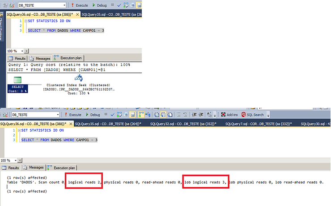Open DB_TESTE database dropdown in upper window
This screenshot has width=331, height=206.
64,5
